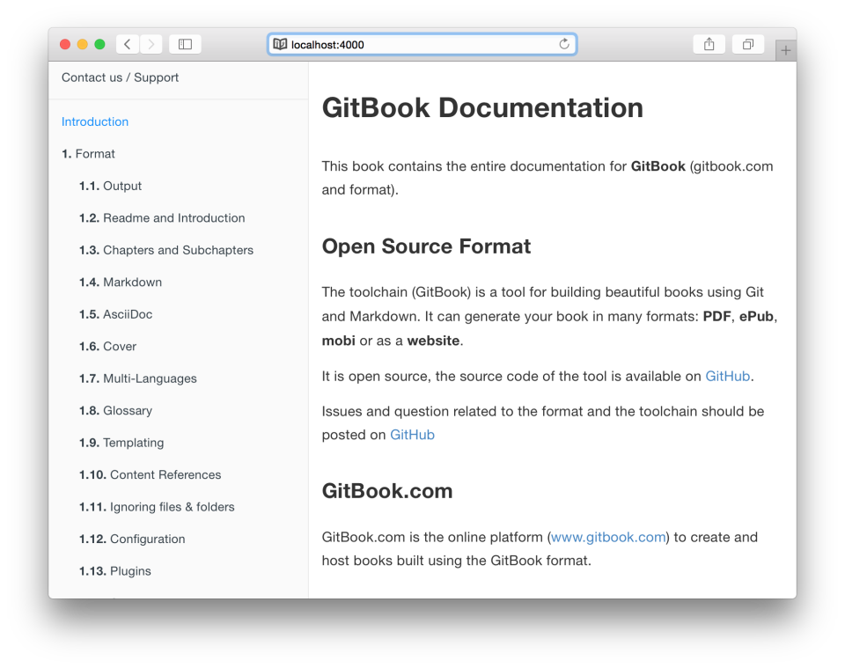This screenshot has height=668, width=845.
Task: Open the 1.13. Plugins chapter
Action: 115,570
